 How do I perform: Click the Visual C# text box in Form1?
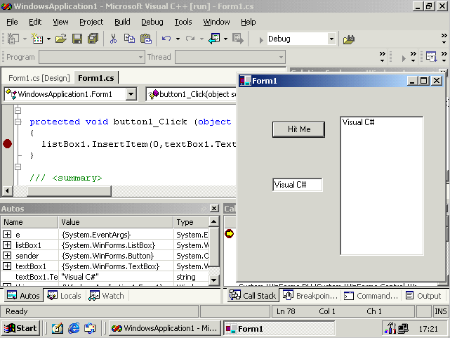(x=298, y=185)
